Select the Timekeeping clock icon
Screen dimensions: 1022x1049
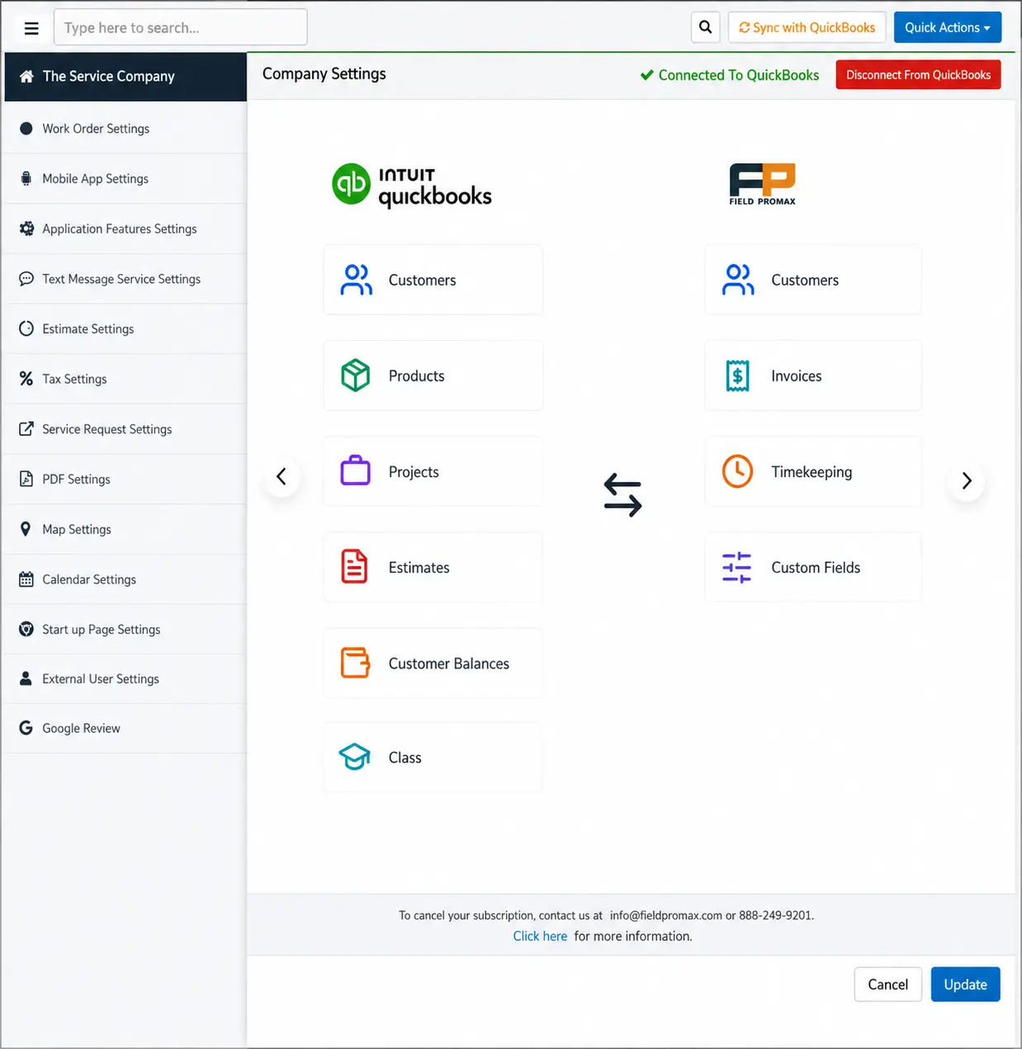(737, 471)
